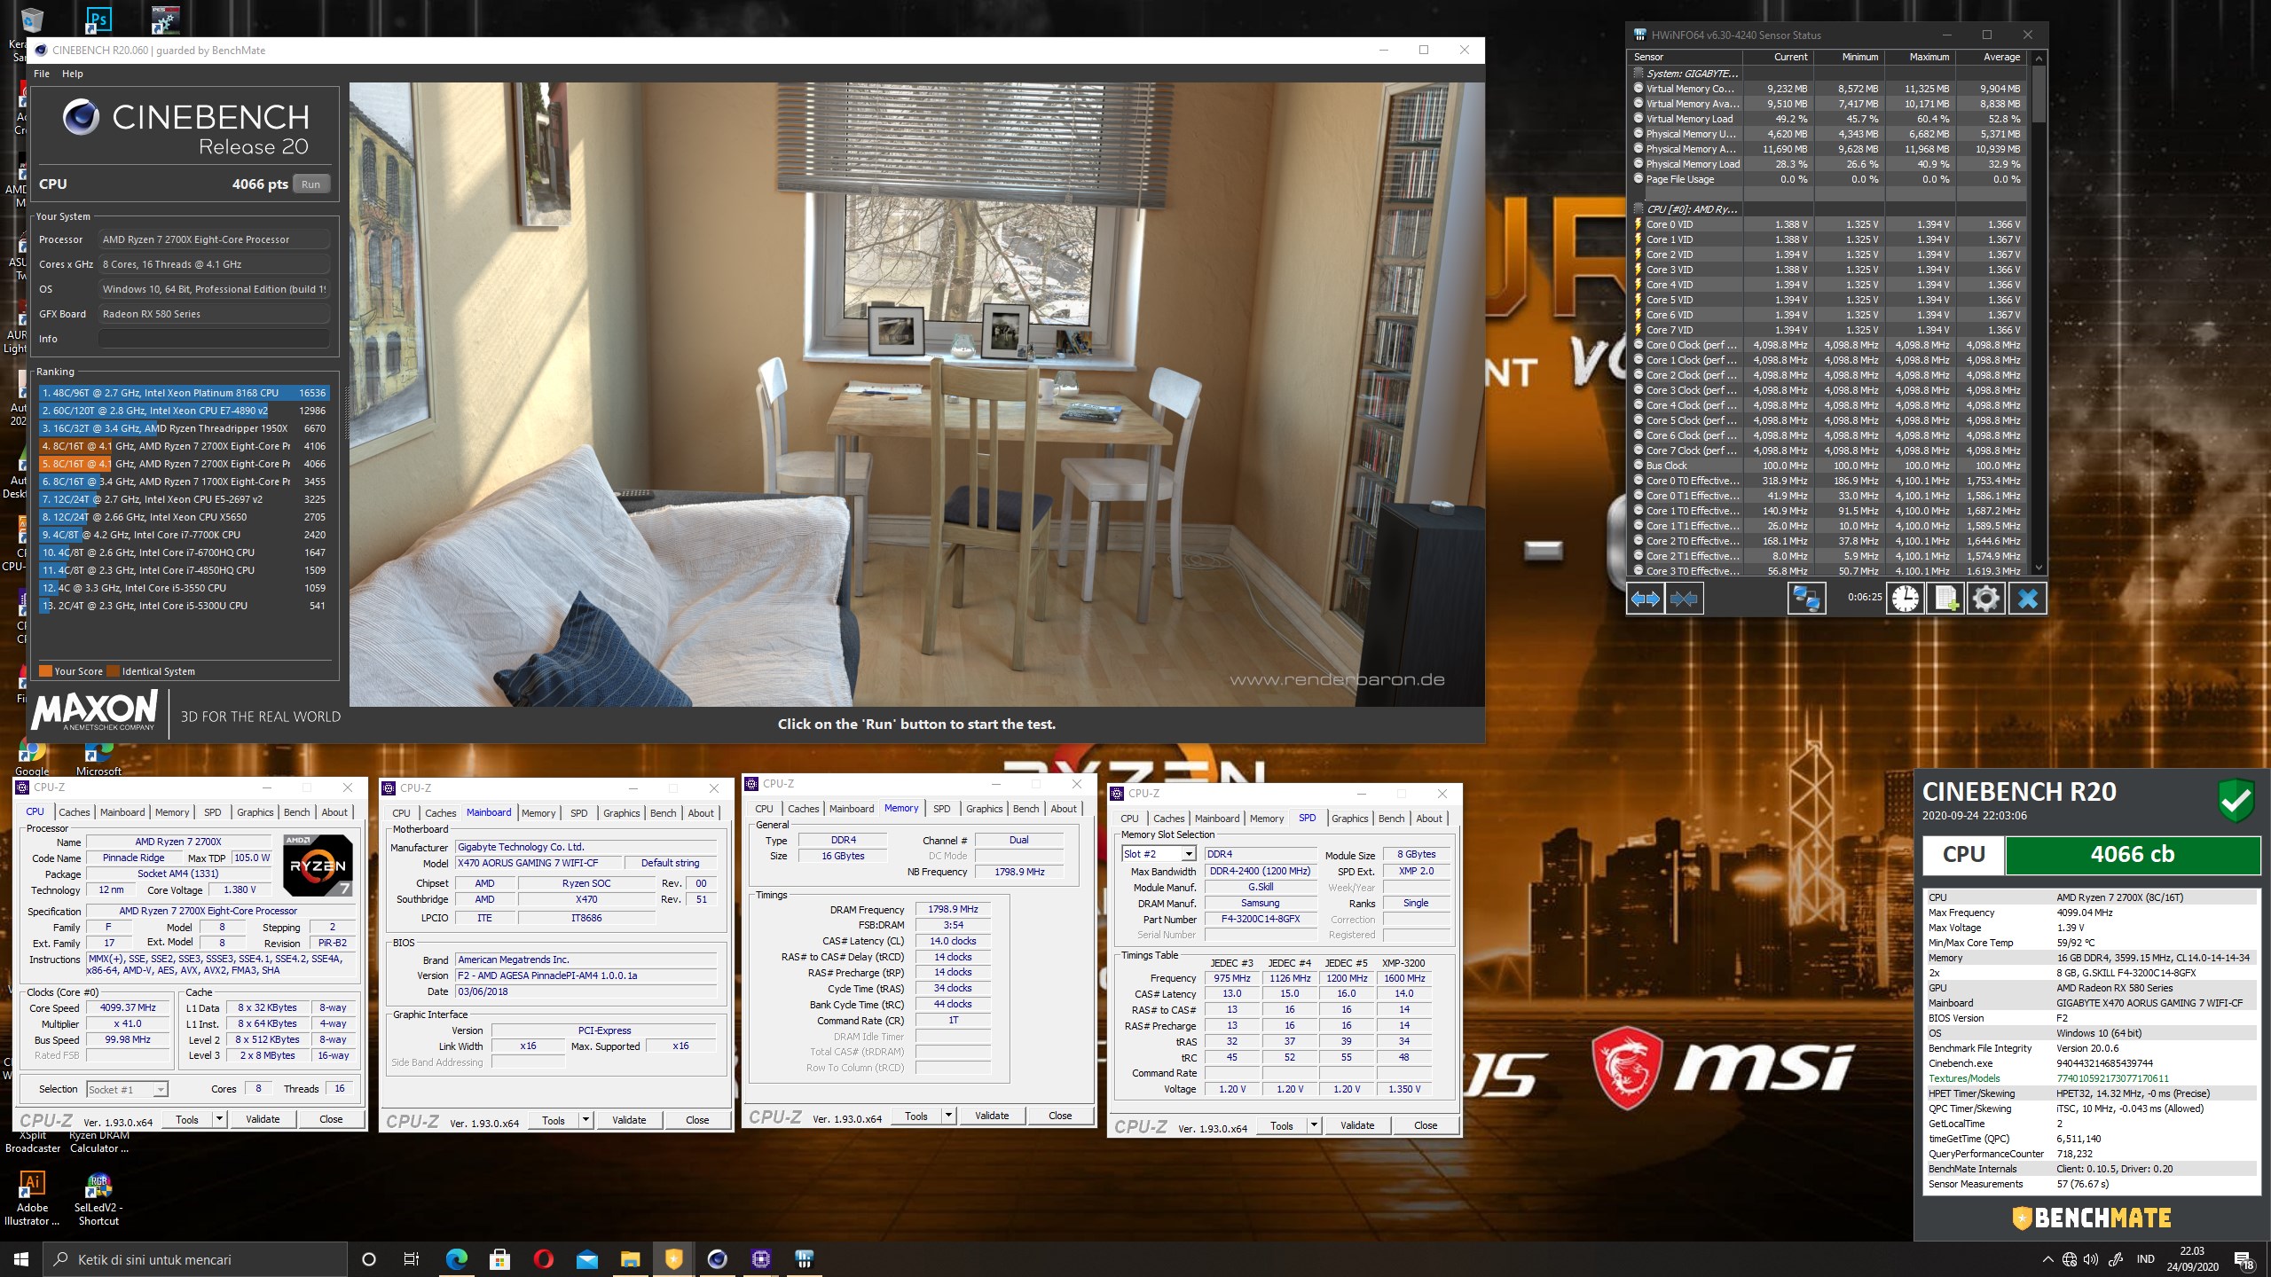
Task: Open HWiNFO sensor settings gear icon
Action: (x=1985, y=599)
